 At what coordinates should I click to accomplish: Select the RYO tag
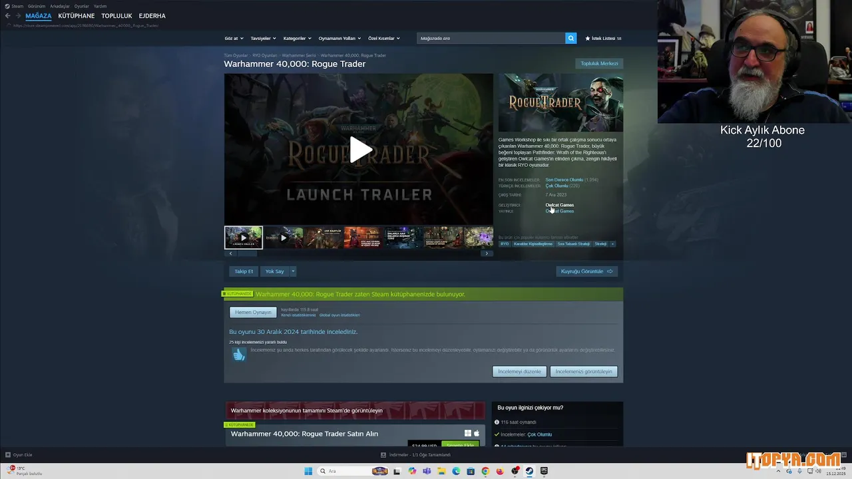point(505,244)
